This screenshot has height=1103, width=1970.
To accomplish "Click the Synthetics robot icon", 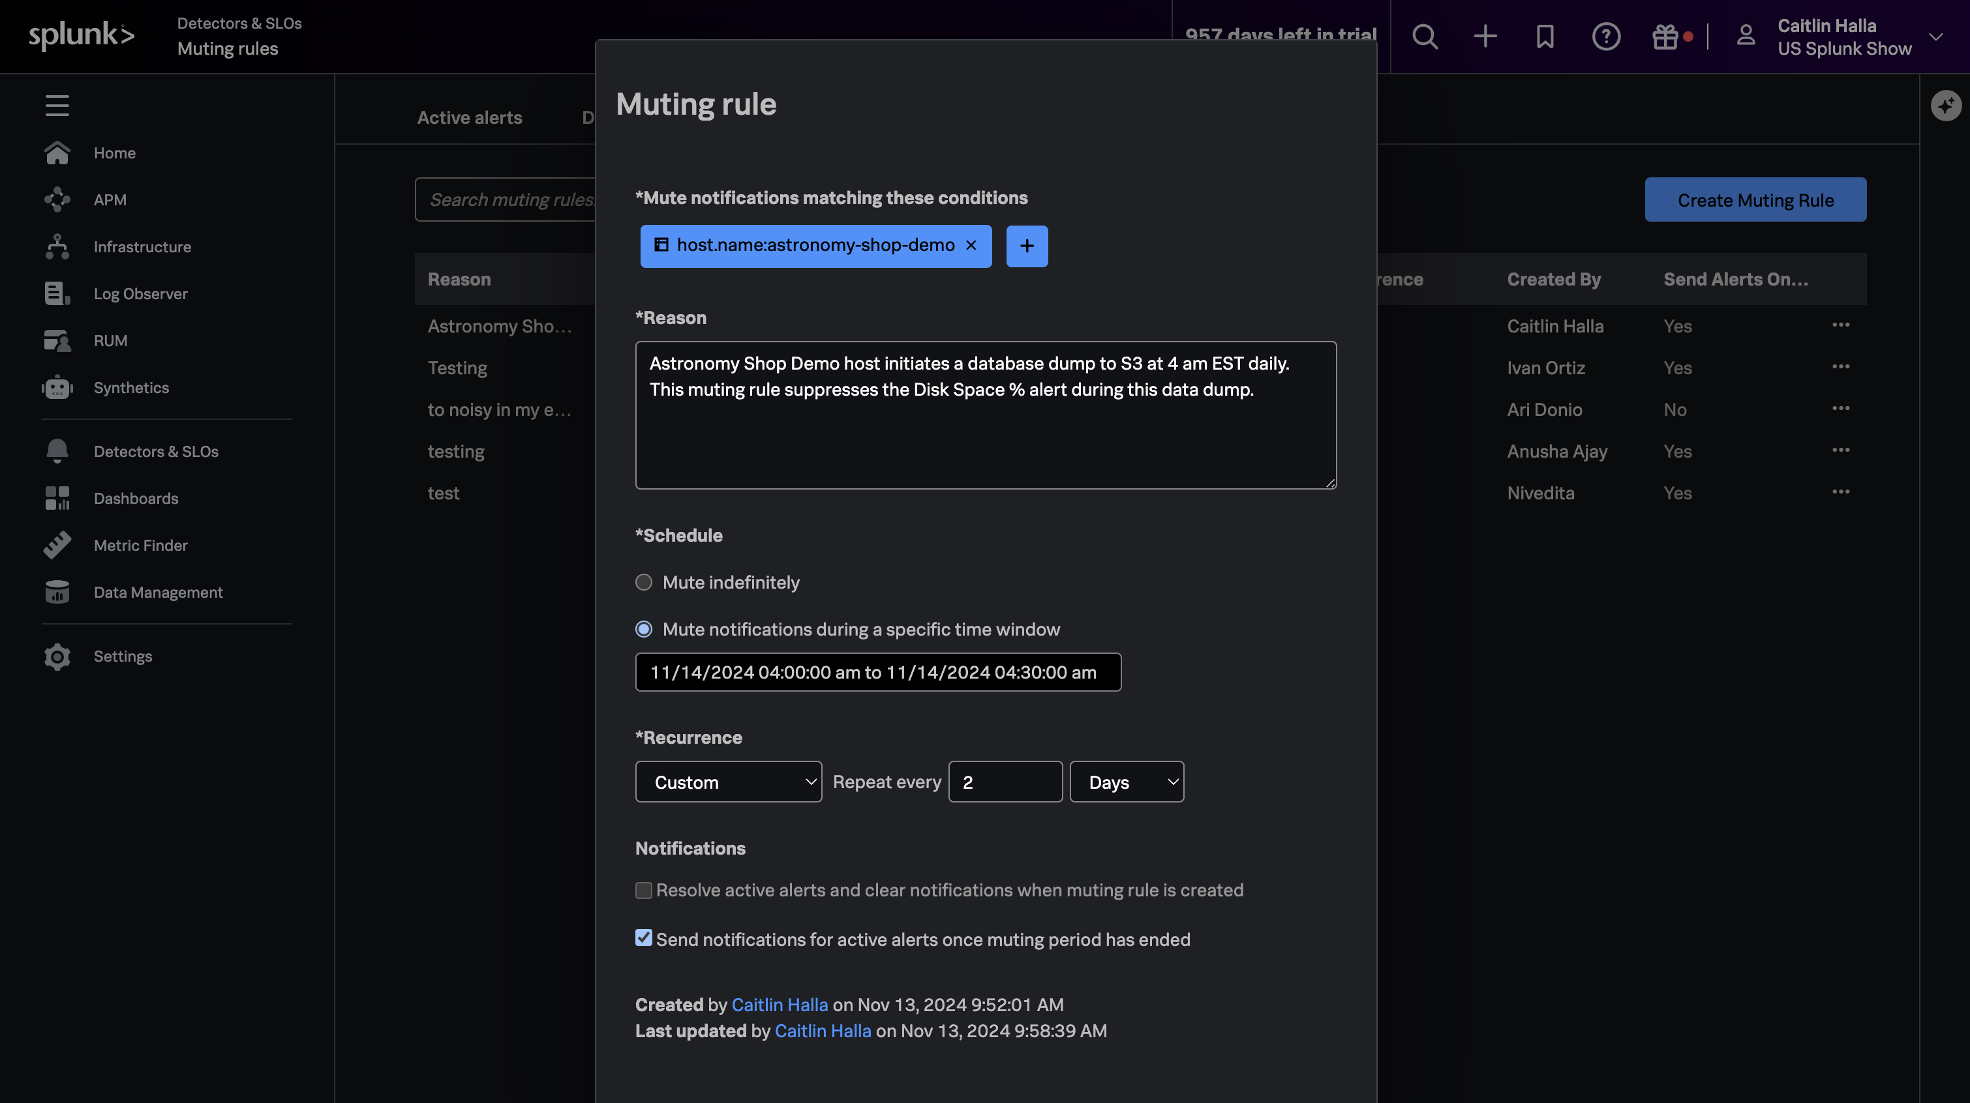I will click(x=57, y=387).
